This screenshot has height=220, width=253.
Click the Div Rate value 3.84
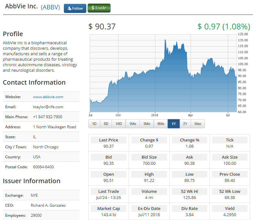[189, 215]
